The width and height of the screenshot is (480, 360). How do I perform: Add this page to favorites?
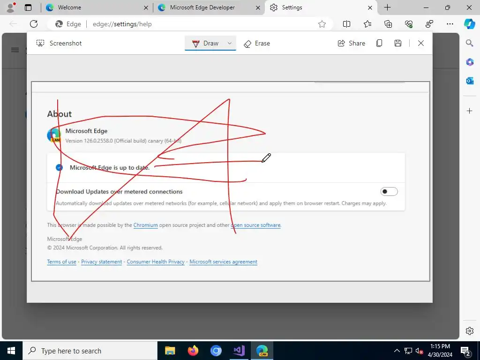(322, 24)
